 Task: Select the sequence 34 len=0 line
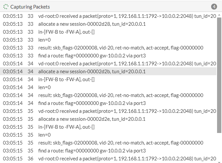click(x=44, y=87)
